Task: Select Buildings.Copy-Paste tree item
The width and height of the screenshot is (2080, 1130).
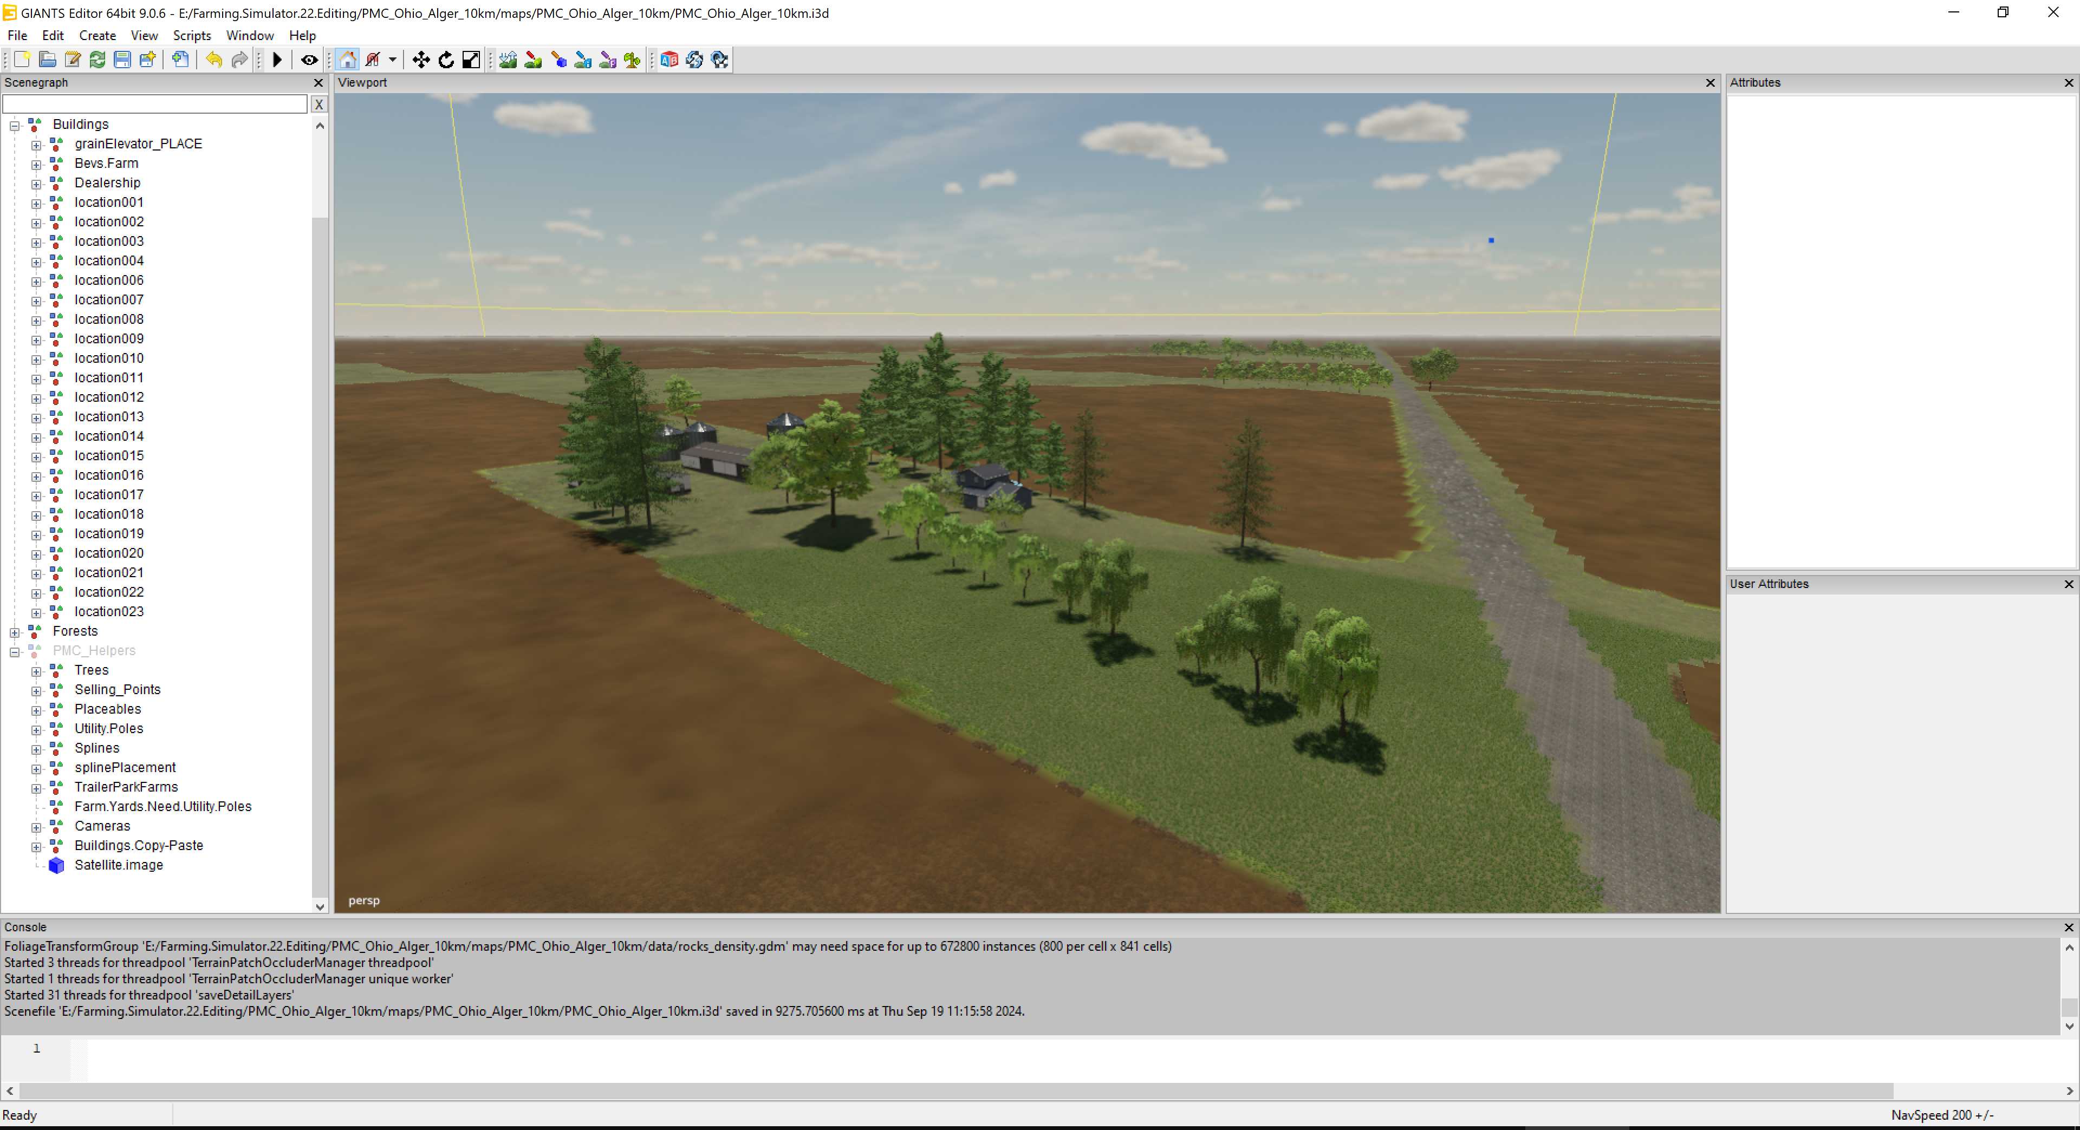Action: point(139,845)
